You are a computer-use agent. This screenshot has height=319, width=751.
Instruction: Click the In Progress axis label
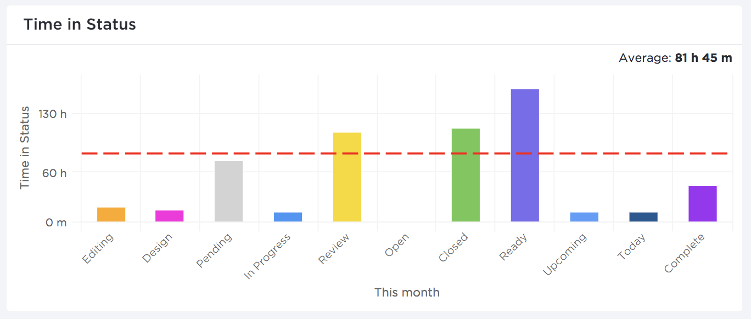(x=267, y=256)
